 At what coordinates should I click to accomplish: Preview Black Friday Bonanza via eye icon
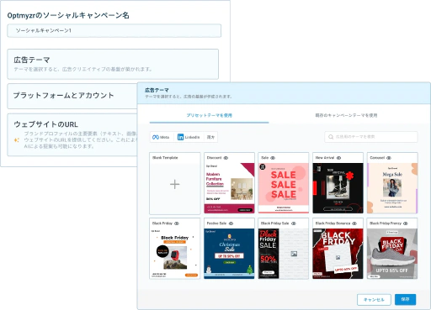point(354,223)
